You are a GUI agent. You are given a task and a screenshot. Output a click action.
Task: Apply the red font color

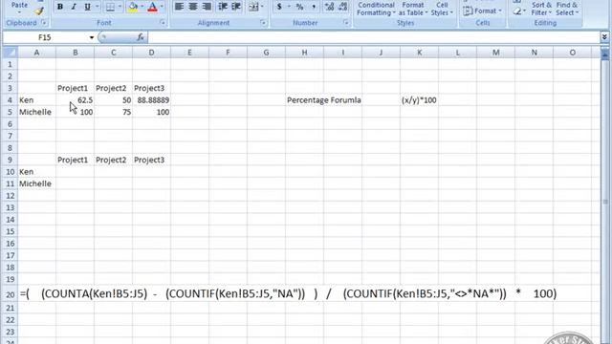point(153,7)
